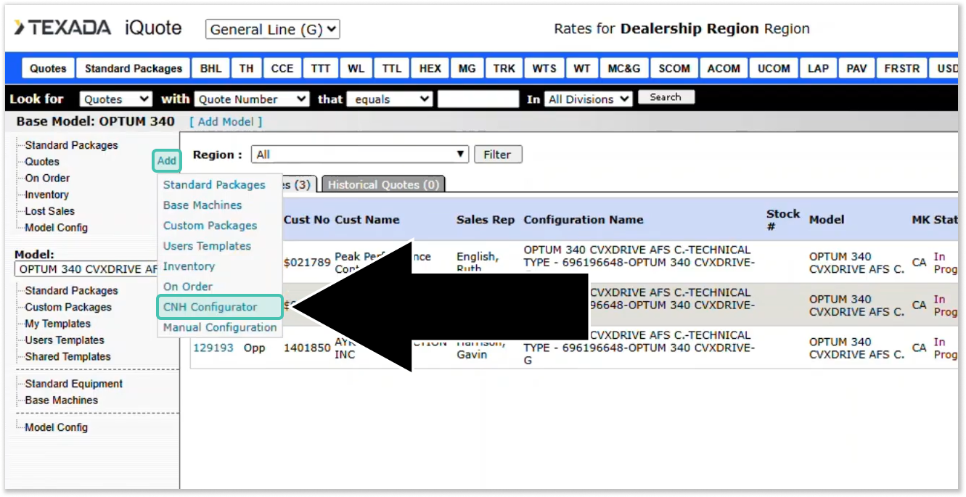Select the ACOM category tab

tap(724, 68)
